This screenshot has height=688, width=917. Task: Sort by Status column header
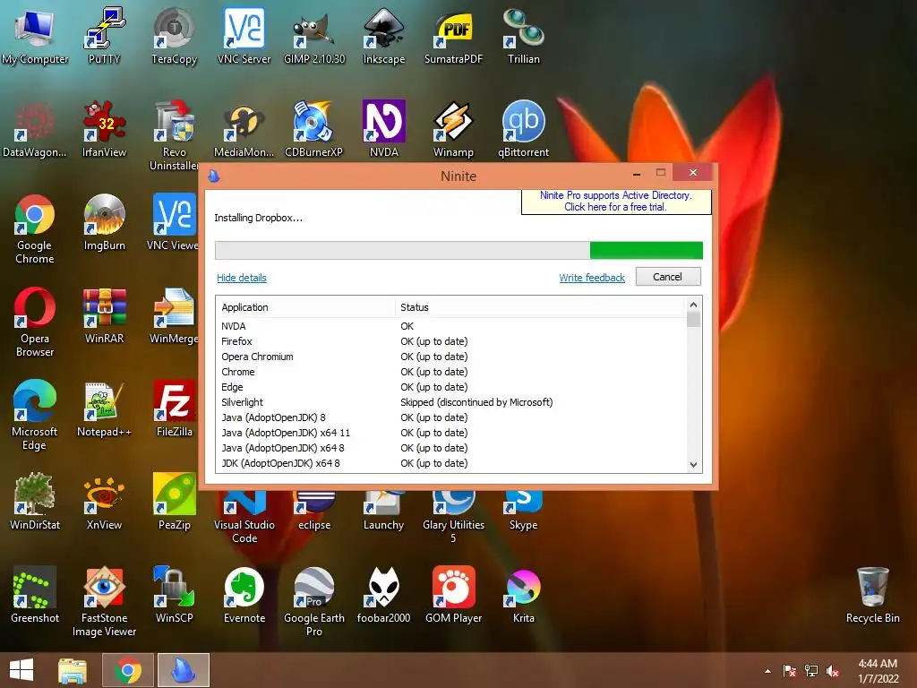[x=539, y=307]
